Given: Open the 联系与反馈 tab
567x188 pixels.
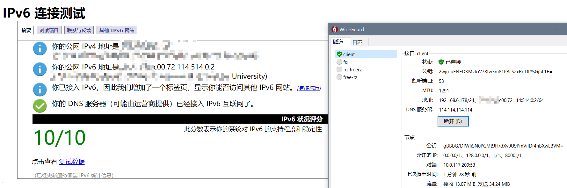Looking at the screenshot, I should pyautogui.click(x=79, y=30).
